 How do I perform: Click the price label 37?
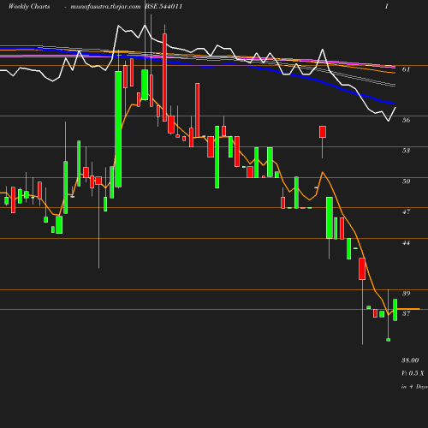(x=406, y=313)
